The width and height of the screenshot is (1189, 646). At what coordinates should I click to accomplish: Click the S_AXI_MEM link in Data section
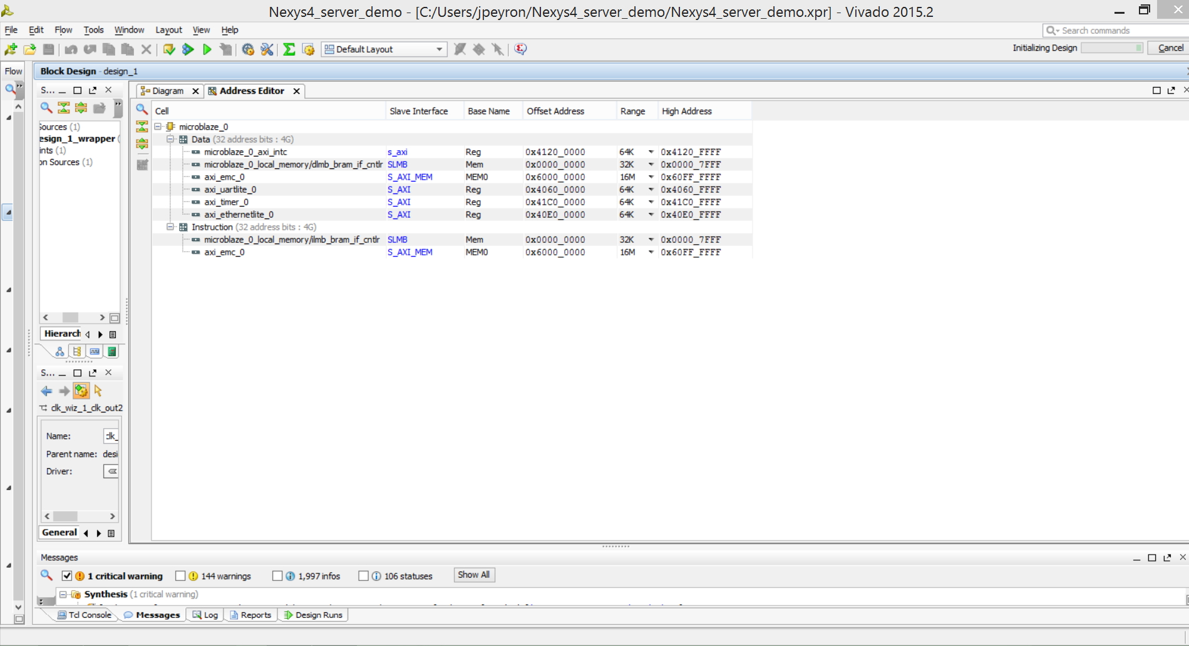[x=410, y=177]
